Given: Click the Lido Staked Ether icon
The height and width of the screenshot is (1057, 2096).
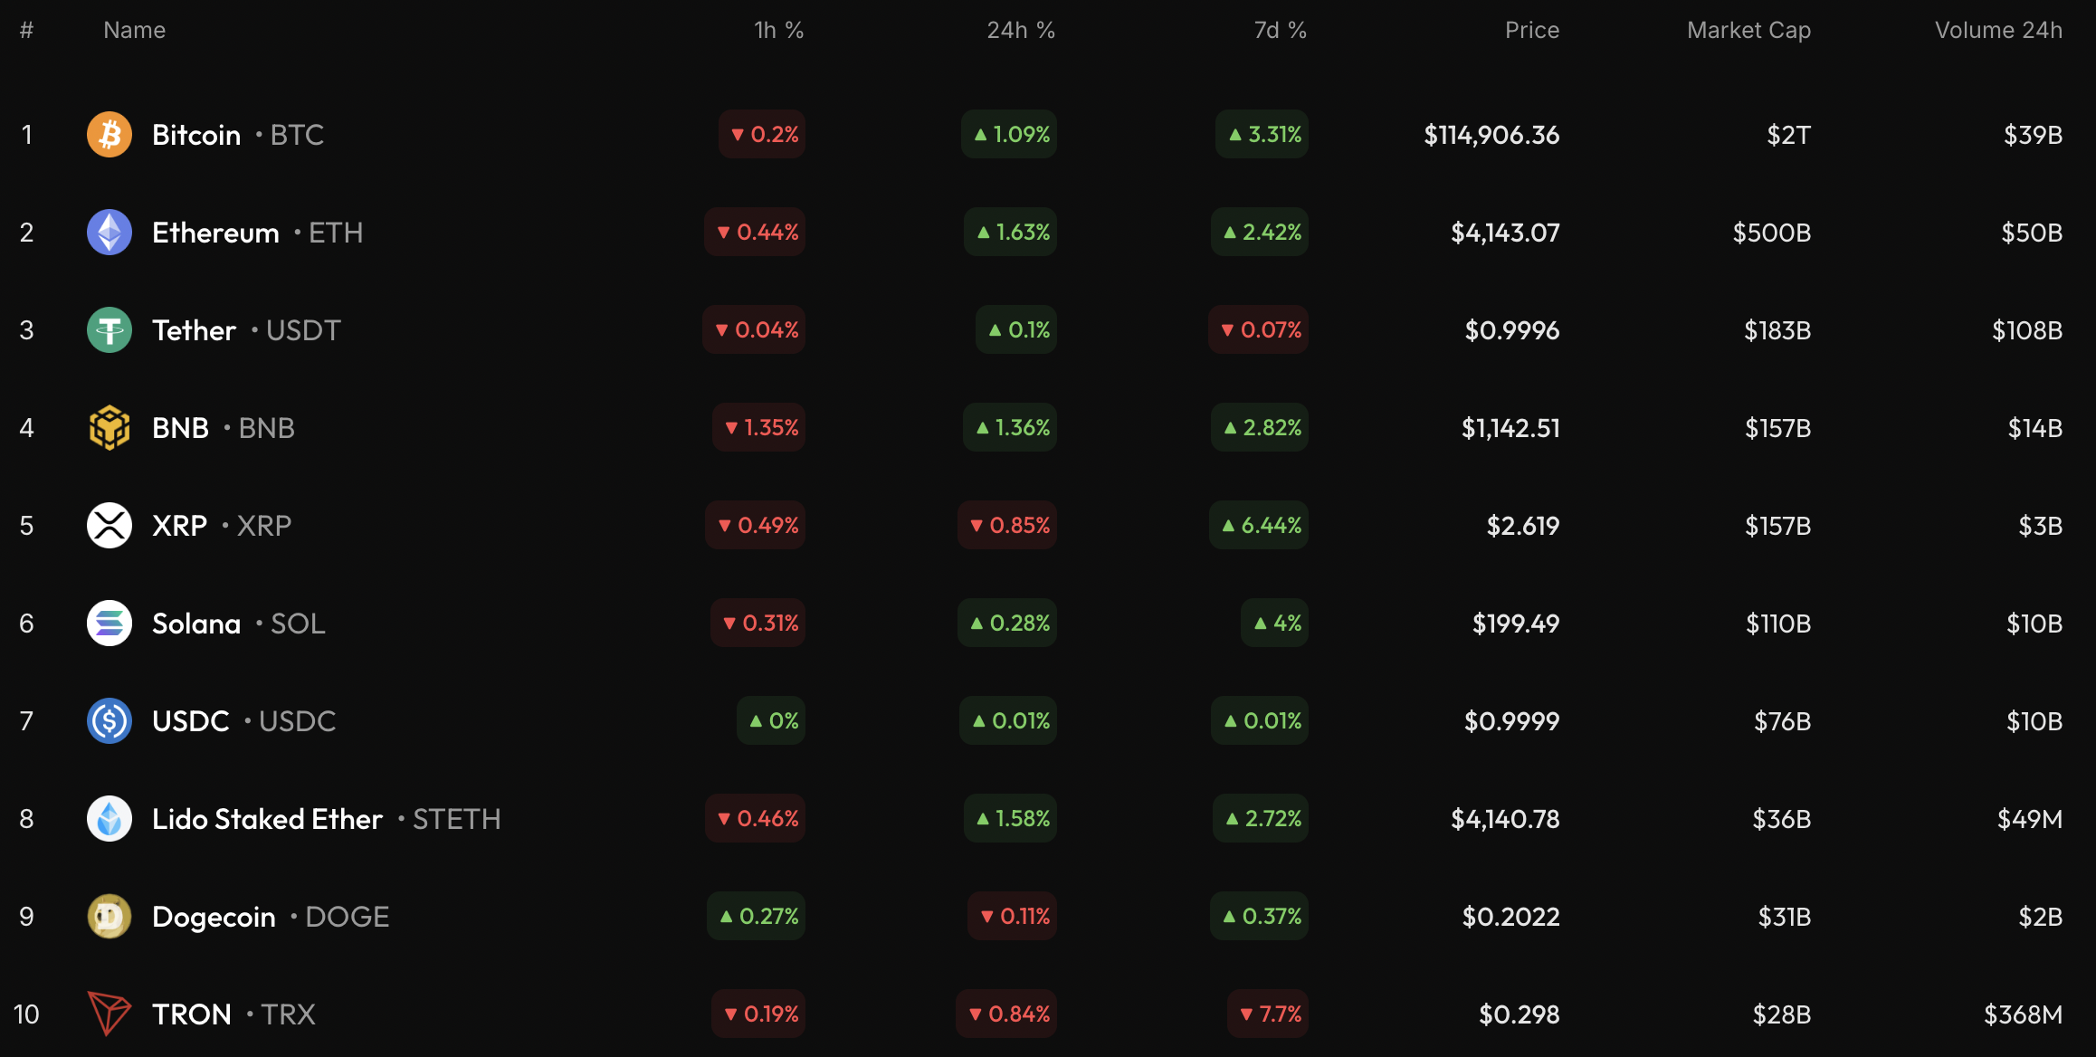Looking at the screenshot, I should (x=110, y=819).
